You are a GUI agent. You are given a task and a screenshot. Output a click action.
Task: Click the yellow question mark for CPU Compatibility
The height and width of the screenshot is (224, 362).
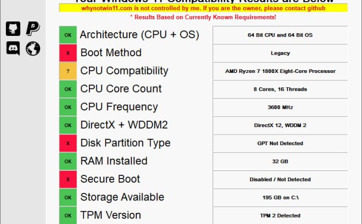(x=68, y=71)
